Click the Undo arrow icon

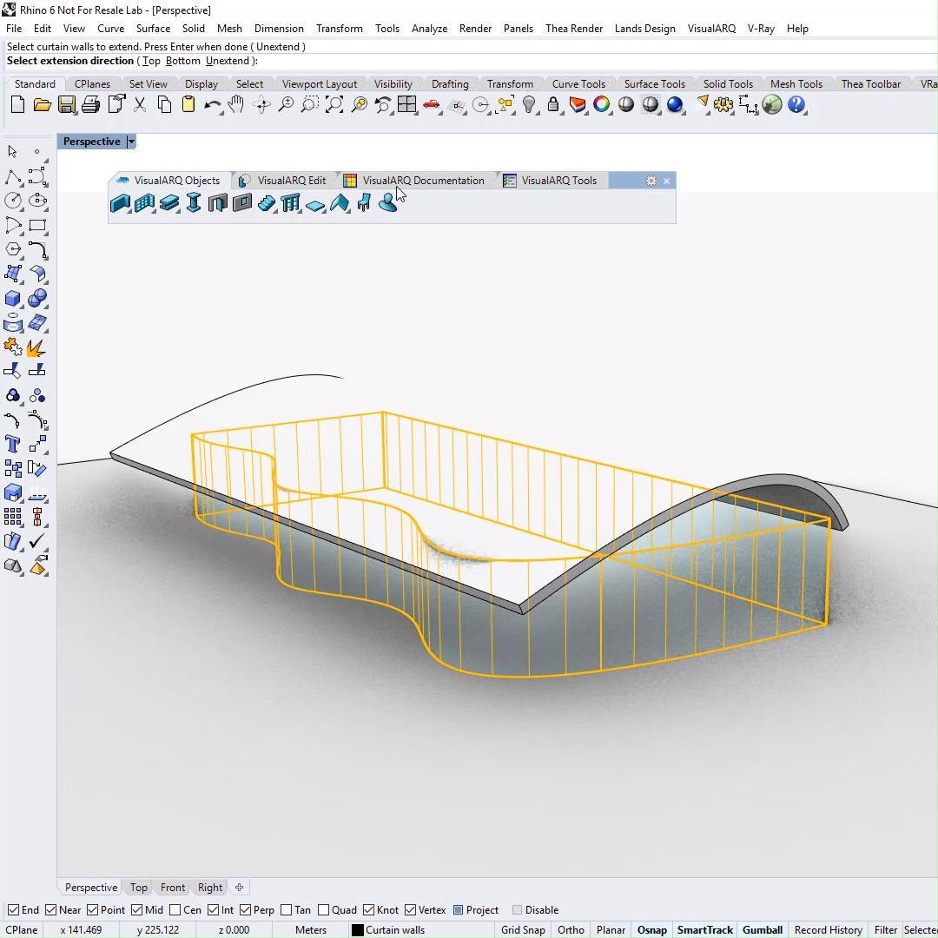(x=213, y=106)
